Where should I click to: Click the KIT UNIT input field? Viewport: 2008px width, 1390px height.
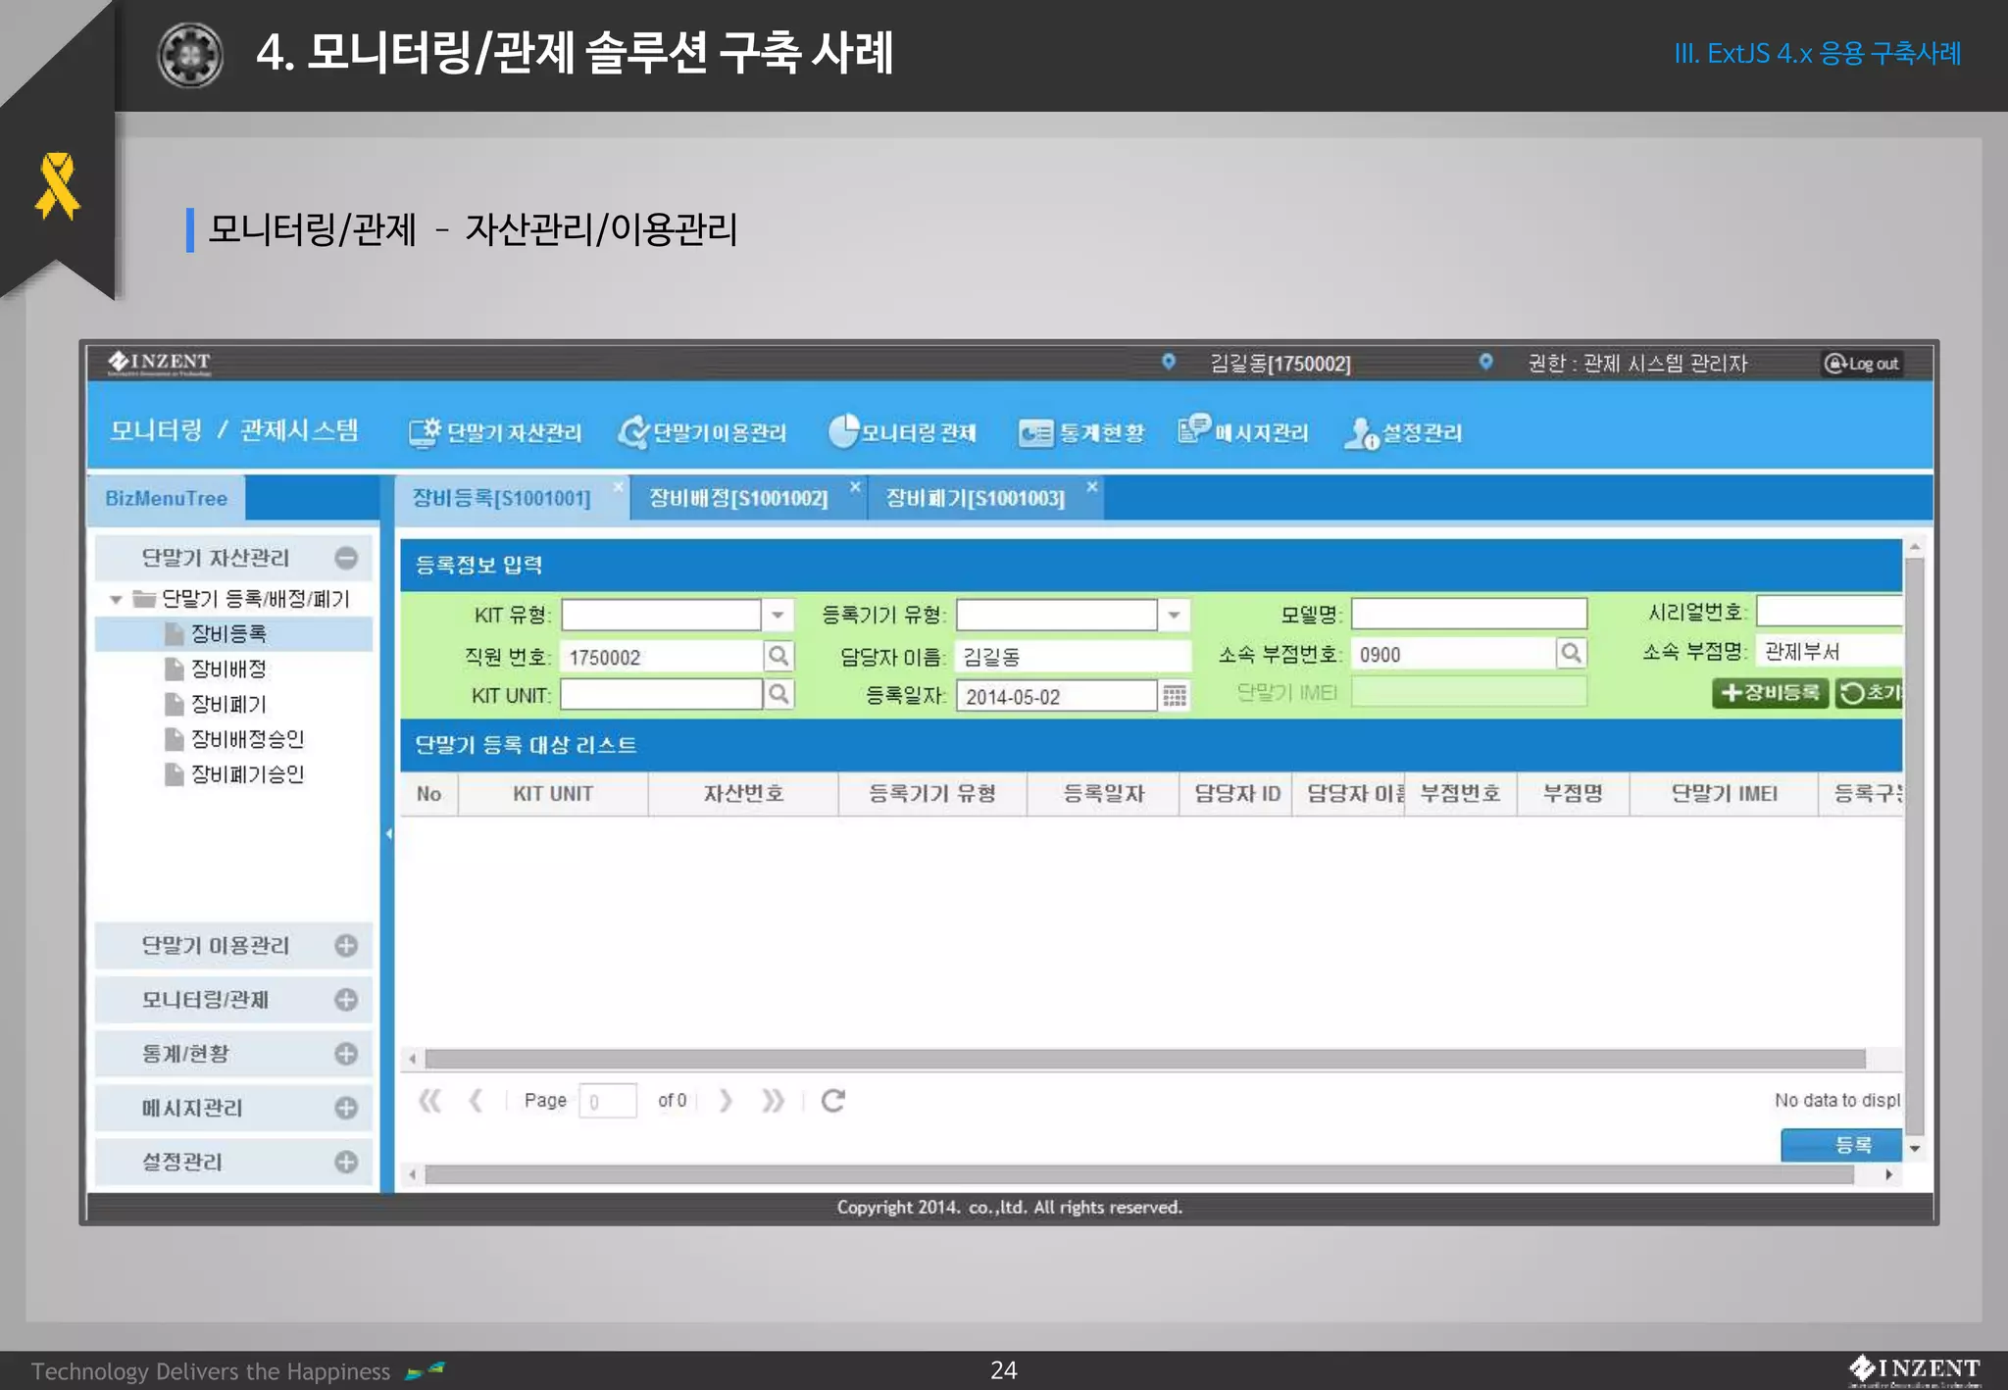point(662,695)
